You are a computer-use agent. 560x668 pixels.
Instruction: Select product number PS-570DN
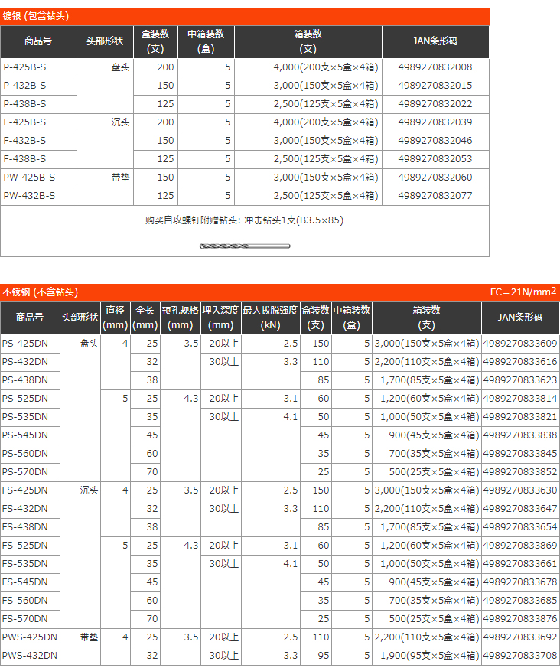coord(25,472)
